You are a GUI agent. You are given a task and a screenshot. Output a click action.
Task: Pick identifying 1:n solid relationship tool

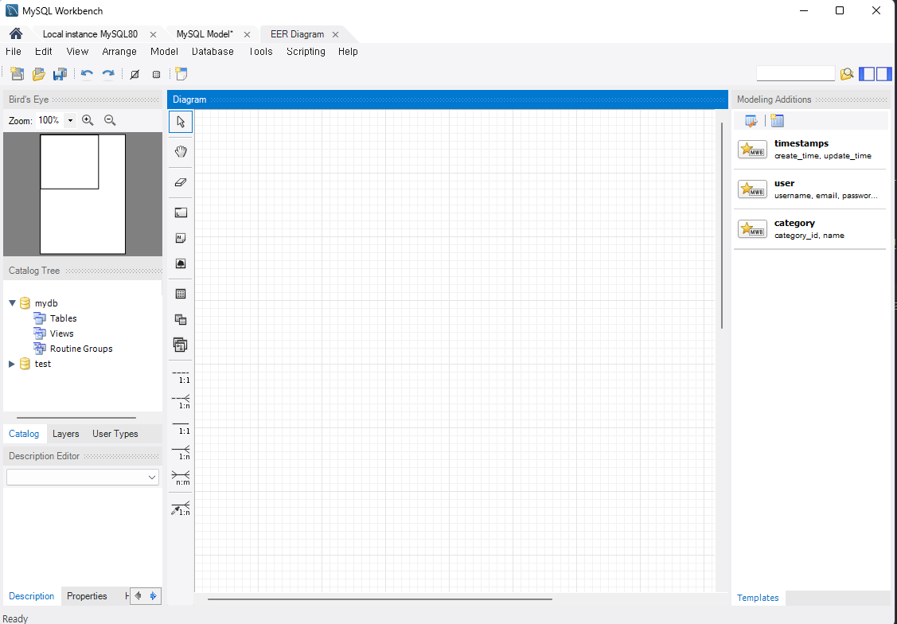coord(181,452)
